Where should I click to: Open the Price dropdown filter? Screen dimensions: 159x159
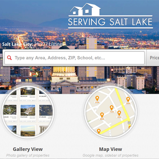(153, 58)
